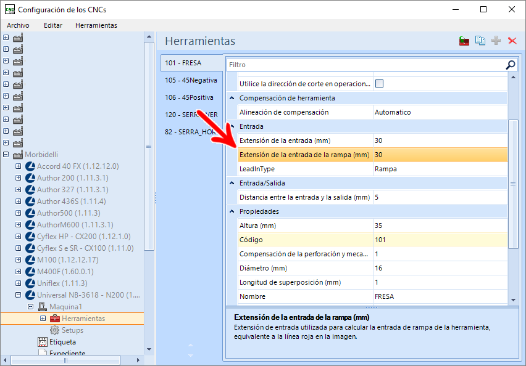The width and height of the screenshot is (526, 366).
Task: Collapse the Propiedades section
Action: point(232,211)
